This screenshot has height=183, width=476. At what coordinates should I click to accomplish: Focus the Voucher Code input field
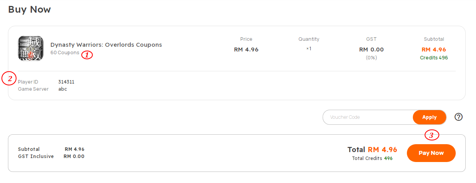click(x=368, y=117)
